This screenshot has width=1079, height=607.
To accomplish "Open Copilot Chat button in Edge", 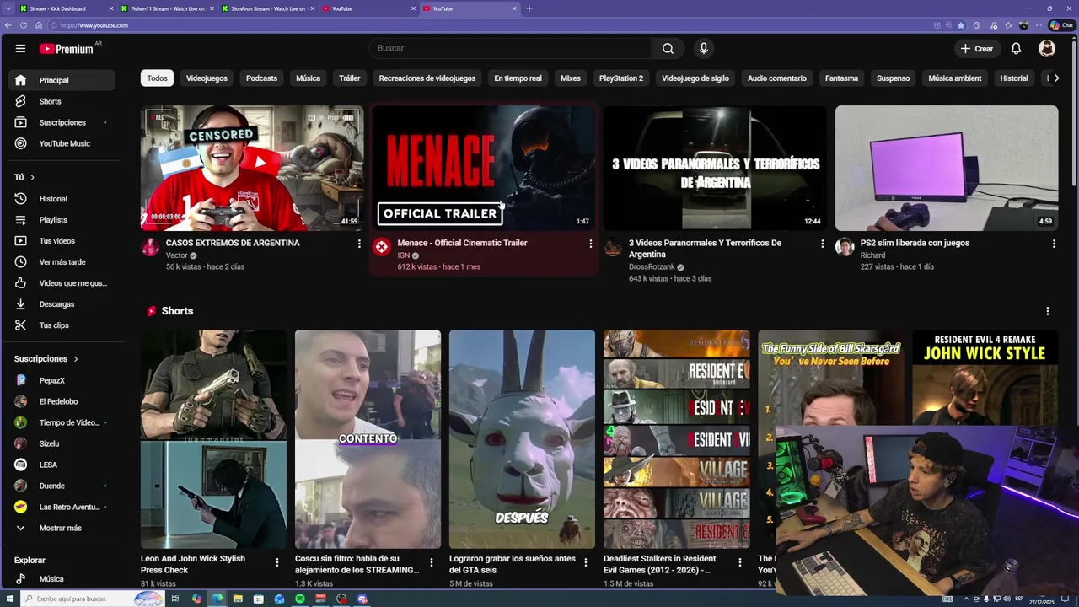I will click(1061, 25).
